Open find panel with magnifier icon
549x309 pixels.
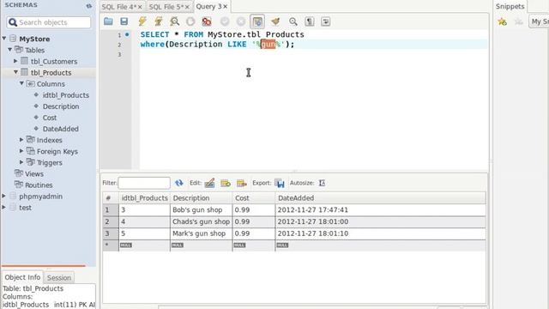(293, 21)
